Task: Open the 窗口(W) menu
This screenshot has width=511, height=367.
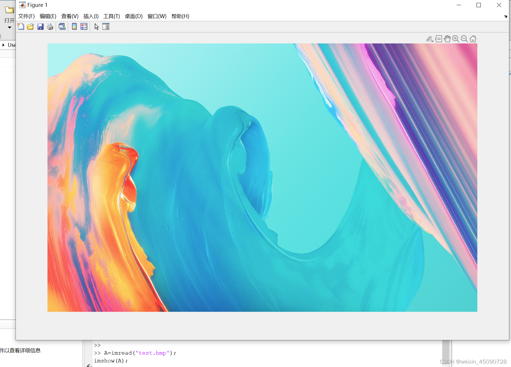Action: (x=157, y=16)
